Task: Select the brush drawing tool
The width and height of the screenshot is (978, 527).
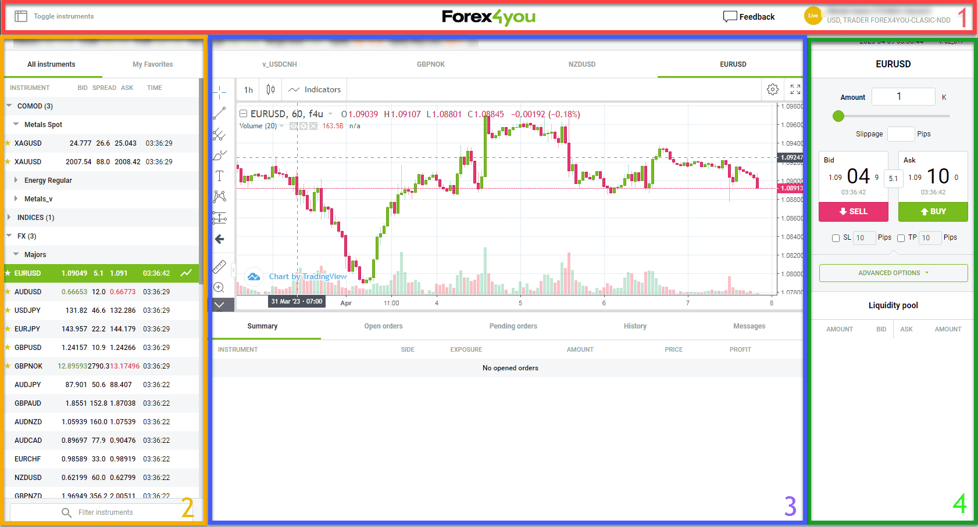Action: coord(220,155)
